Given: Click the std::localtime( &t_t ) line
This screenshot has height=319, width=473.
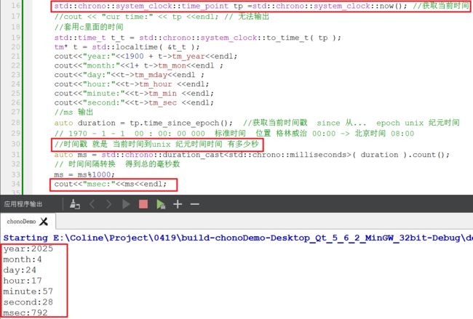Looking at the screenshot, I should (127, 47).
